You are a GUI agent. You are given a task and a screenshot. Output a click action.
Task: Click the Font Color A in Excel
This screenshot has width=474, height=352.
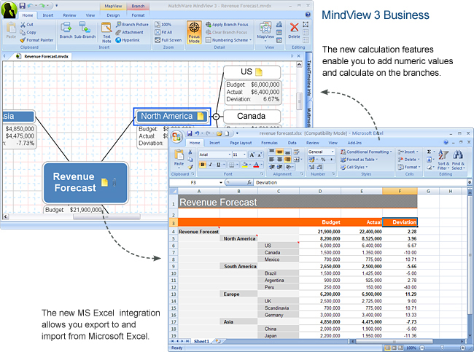[x=256, y=165]
